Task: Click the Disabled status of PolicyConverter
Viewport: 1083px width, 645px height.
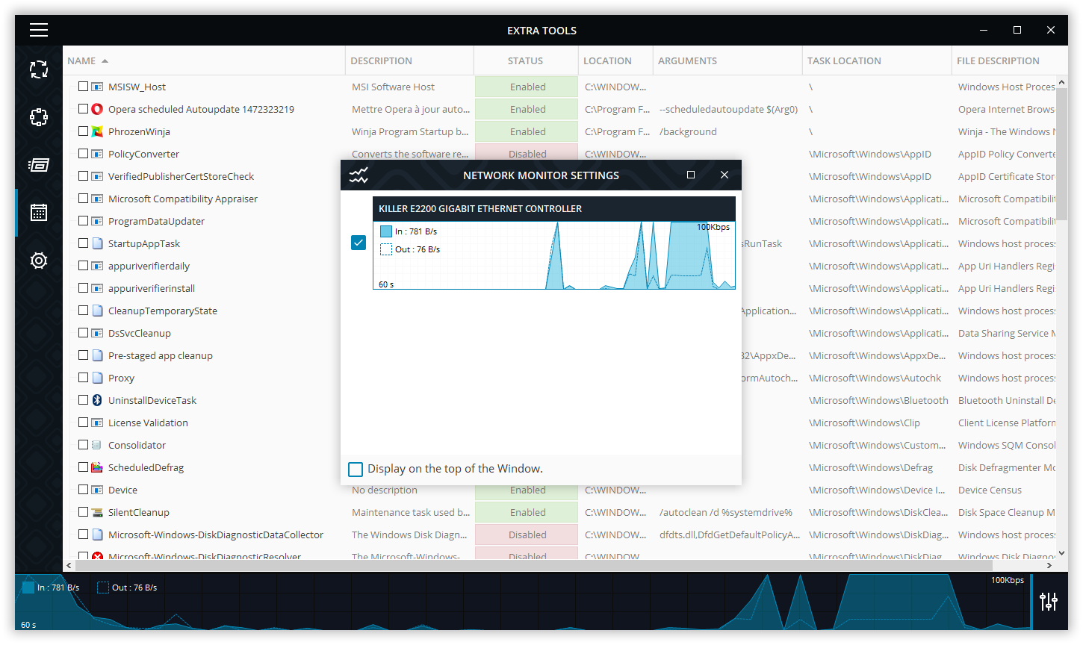Action: (x=527, y=152)
